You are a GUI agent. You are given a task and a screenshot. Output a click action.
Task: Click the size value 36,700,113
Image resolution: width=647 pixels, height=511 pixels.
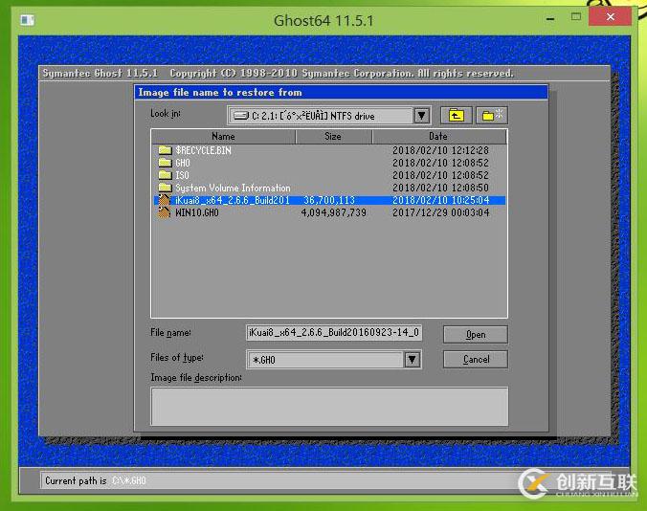pos(329,200)
